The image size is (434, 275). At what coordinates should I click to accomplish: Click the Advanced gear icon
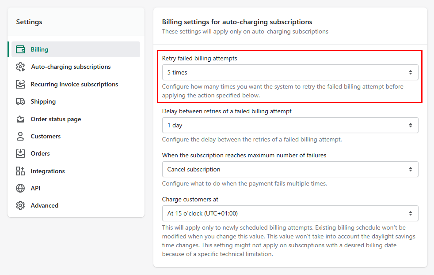pyautogui.click(x=20, y=205)
